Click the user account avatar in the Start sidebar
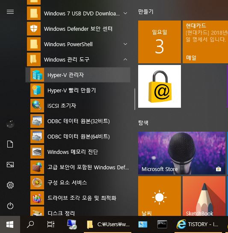 pyautogui.click(x=10, y=124)
